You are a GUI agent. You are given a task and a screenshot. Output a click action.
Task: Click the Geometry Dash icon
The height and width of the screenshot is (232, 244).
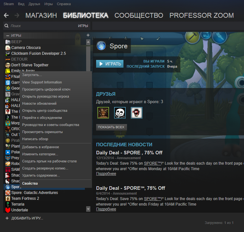coord(8,88)
